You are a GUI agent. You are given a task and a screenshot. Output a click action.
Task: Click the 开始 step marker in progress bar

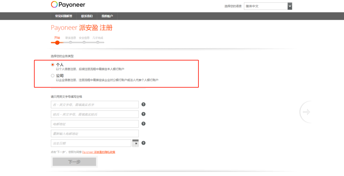(57, 42)
